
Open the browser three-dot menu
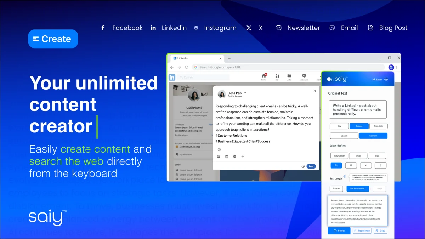pyautogui.click(x=397, y=67)
